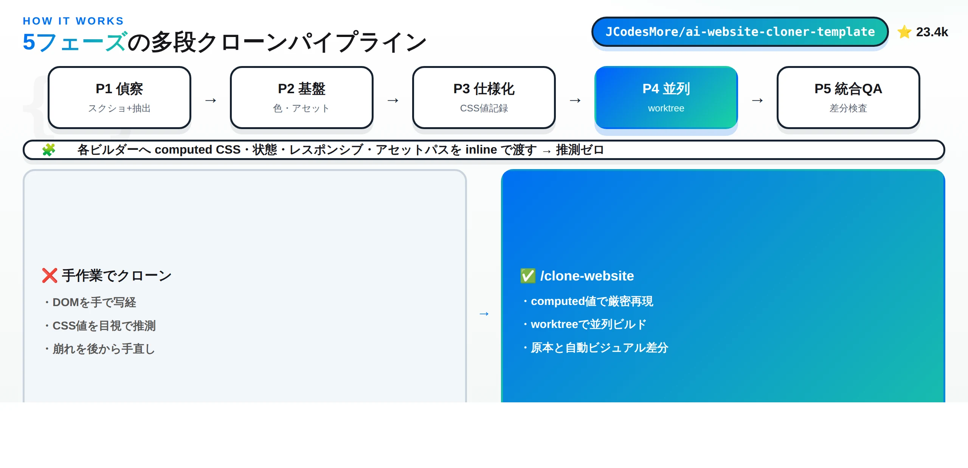
Task: Select the highlighted P4 並列 worktree card
Action: 666,98
